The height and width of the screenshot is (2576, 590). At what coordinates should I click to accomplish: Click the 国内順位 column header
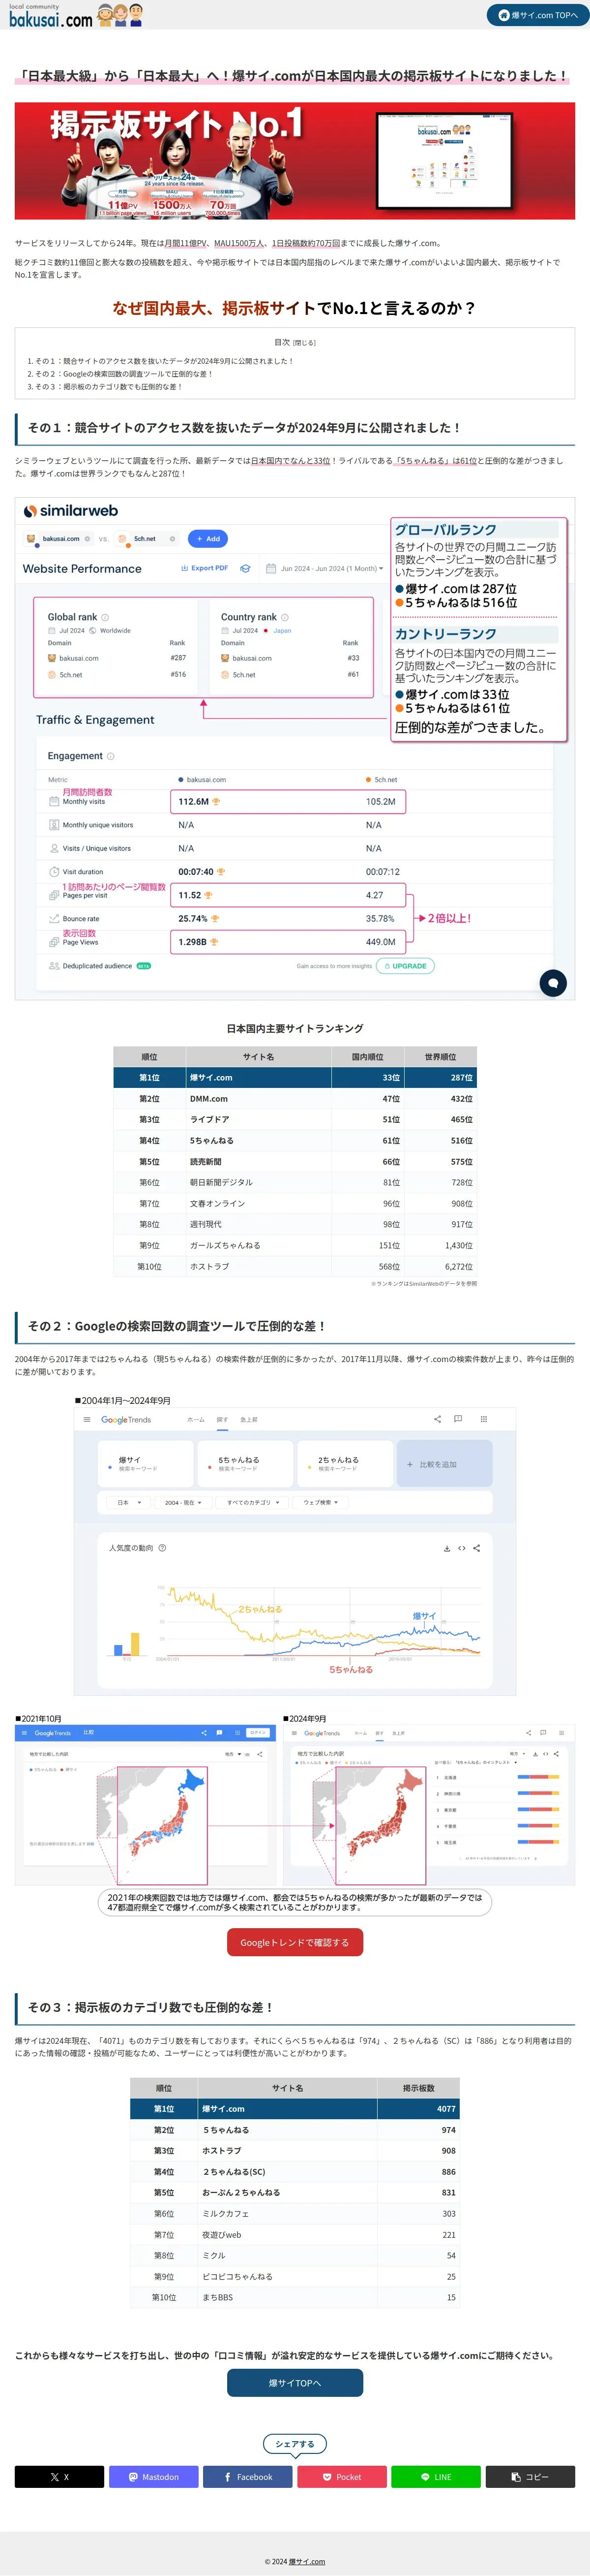[367, 1056]
